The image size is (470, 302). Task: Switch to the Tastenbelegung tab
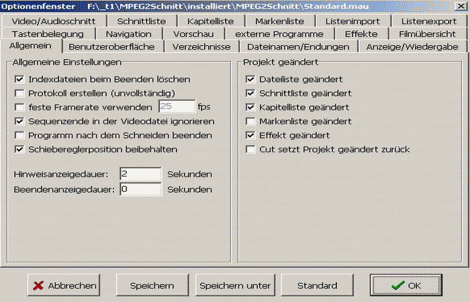(x=48, y=34)
